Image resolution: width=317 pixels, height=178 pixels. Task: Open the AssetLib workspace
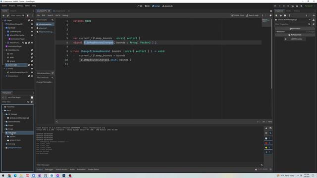pos(167,6)
